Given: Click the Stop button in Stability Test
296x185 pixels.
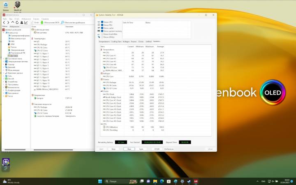Looking at the screenshot, I should click(113, 149).
